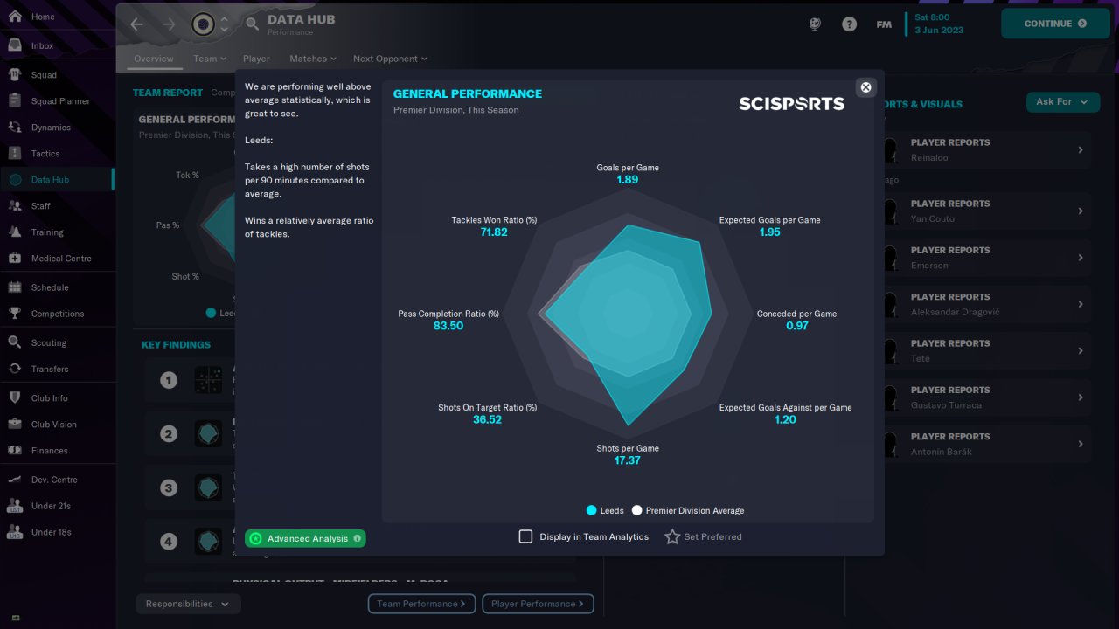Open the Dynamics section

(58, 128)
